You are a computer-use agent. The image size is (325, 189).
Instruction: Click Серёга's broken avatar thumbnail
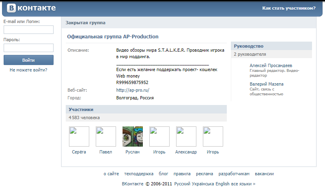79,136
